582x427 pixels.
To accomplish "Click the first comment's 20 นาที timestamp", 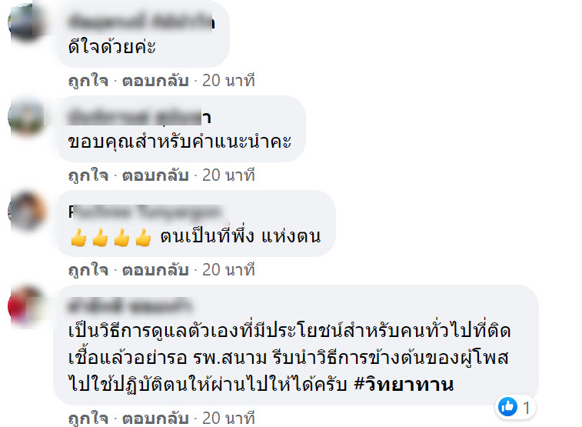I will click(x=228, y=81).
